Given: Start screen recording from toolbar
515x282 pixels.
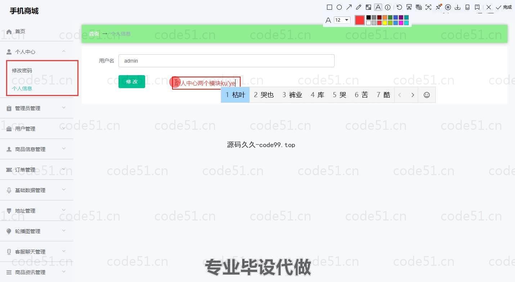Looking at the screenshot, I should 448,7.
